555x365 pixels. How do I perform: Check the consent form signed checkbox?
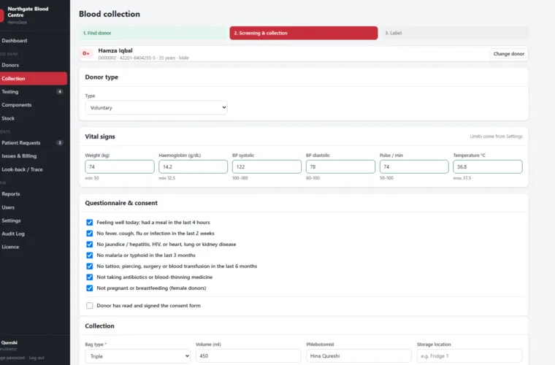[x=90, y=305]
